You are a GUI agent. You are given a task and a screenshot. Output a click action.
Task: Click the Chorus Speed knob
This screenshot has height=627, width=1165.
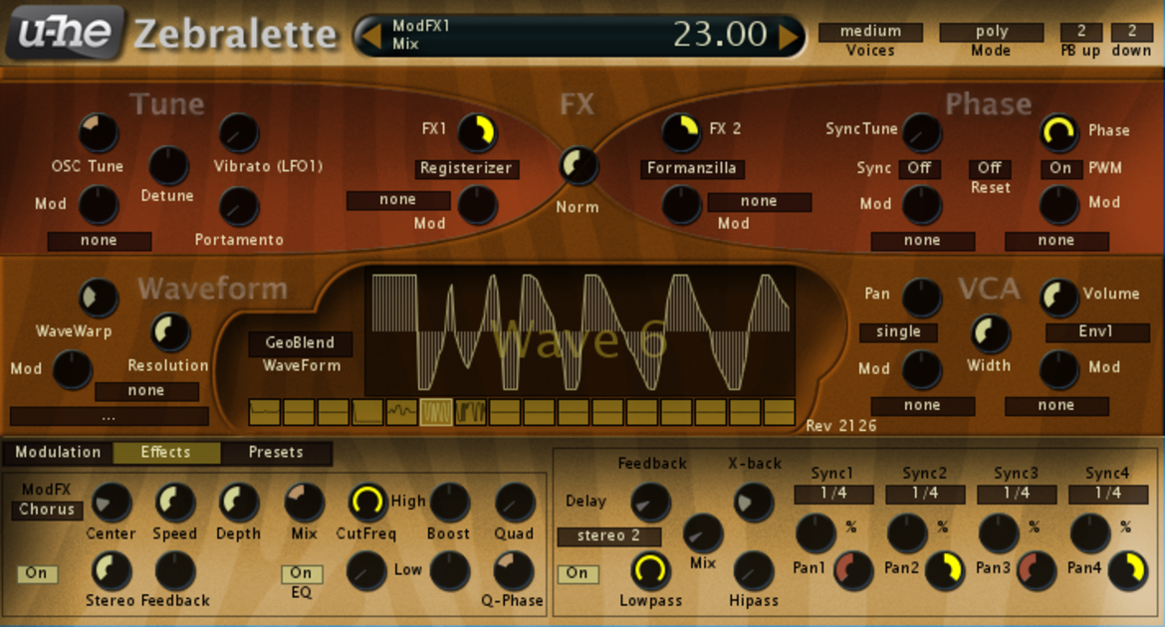(174, 503)
